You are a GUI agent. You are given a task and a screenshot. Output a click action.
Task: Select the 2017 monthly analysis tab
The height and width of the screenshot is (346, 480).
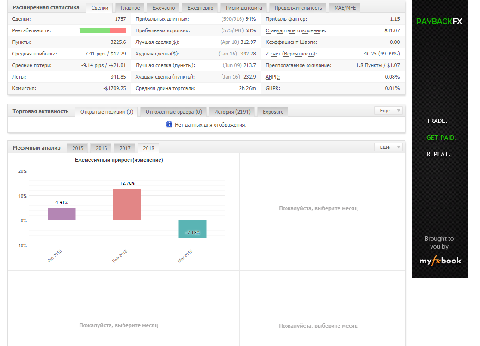125,148
